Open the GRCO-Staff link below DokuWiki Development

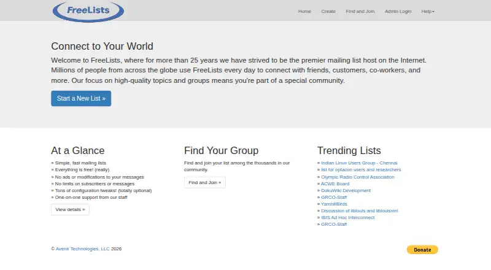coord(334,198)
